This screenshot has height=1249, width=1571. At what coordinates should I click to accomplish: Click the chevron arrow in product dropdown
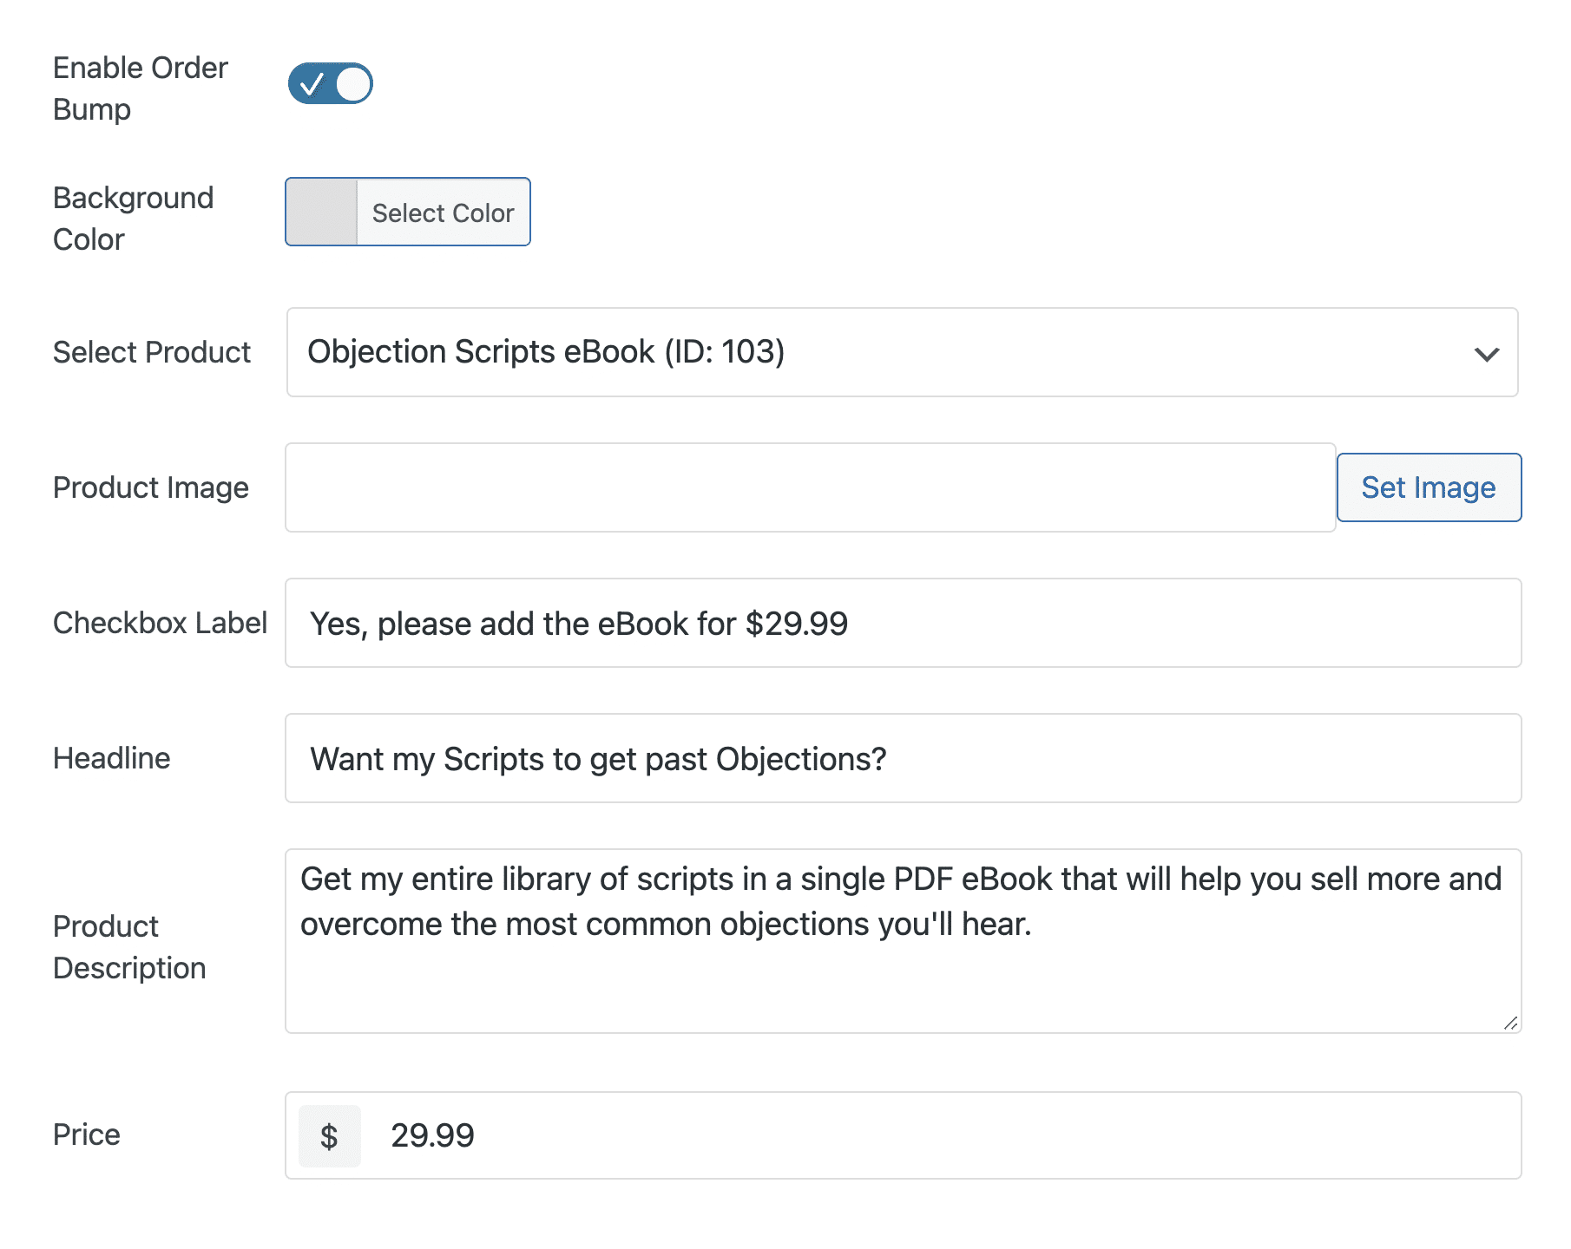[x=1486, y=354]
